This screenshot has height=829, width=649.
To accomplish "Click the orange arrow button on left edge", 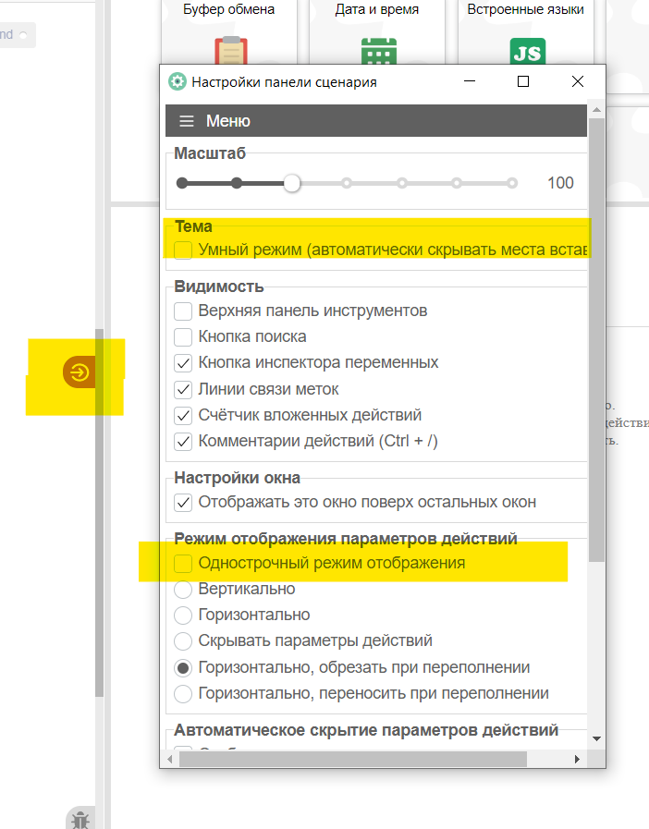I will (x=80, y=372).
